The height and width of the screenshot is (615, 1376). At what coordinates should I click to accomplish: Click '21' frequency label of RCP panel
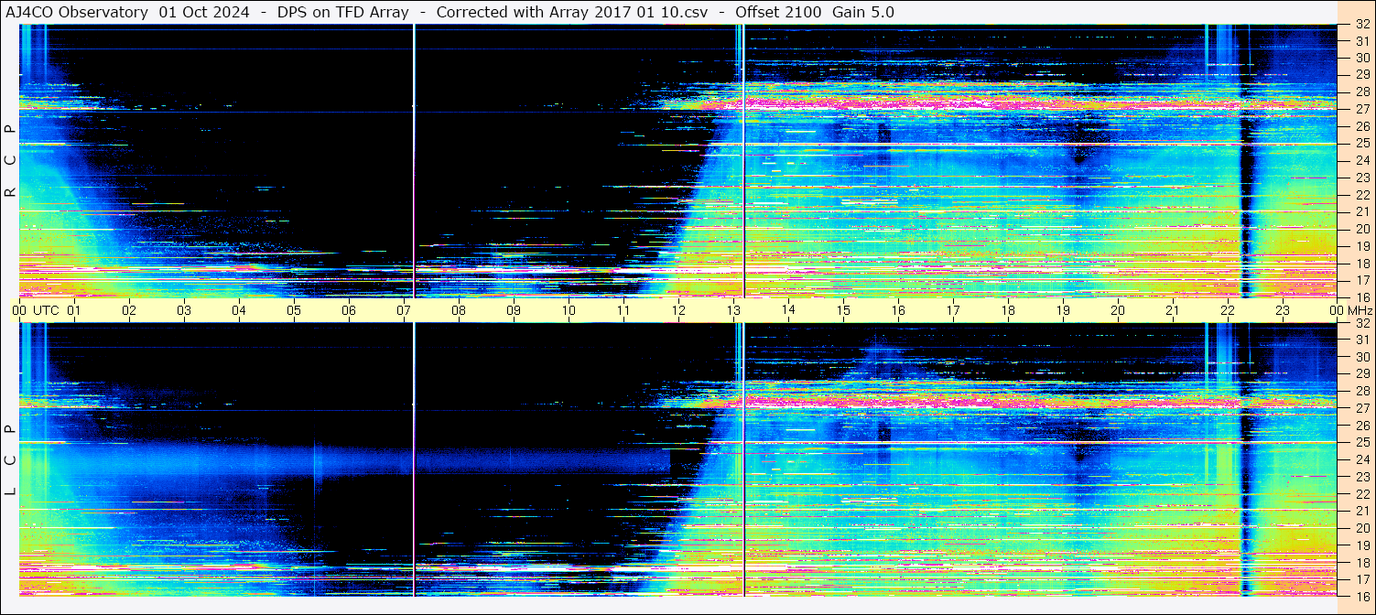[x=1361, y=211]
